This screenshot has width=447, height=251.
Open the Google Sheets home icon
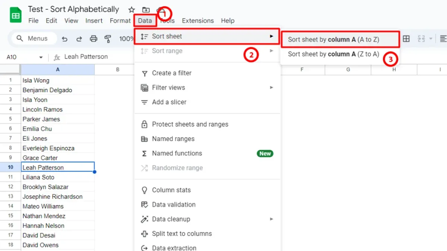(16, 16)
